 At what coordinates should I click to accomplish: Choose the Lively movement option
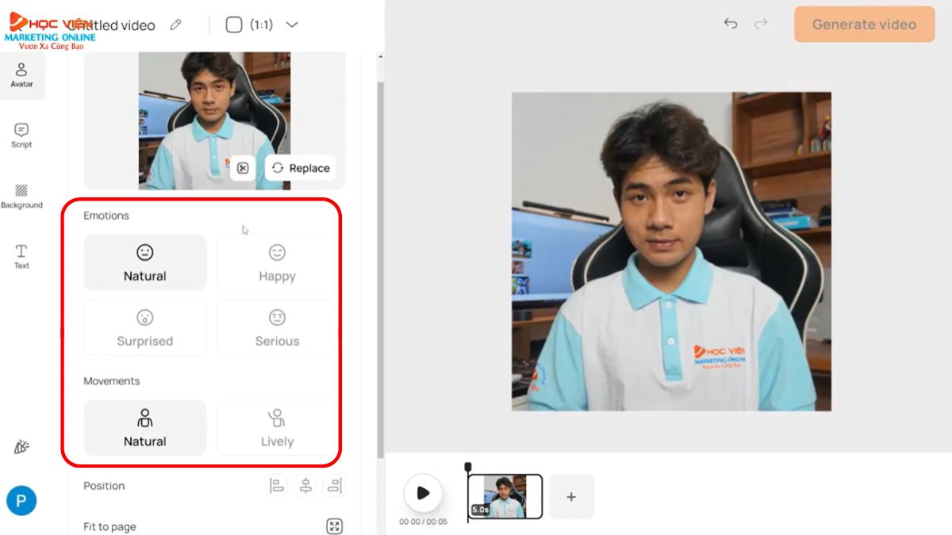click(x=277, y=427)
